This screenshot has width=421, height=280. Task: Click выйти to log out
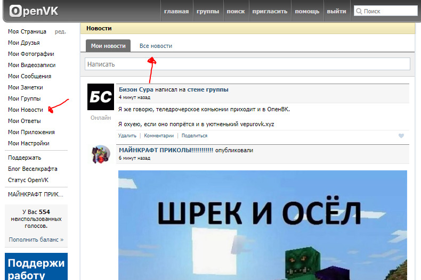click(336, 12)
